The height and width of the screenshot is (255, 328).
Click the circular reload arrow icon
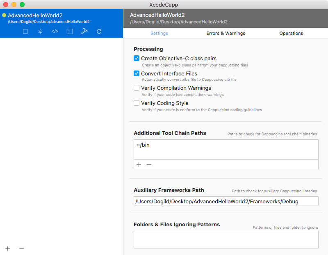pyautogui.click(x=99, y=32)
